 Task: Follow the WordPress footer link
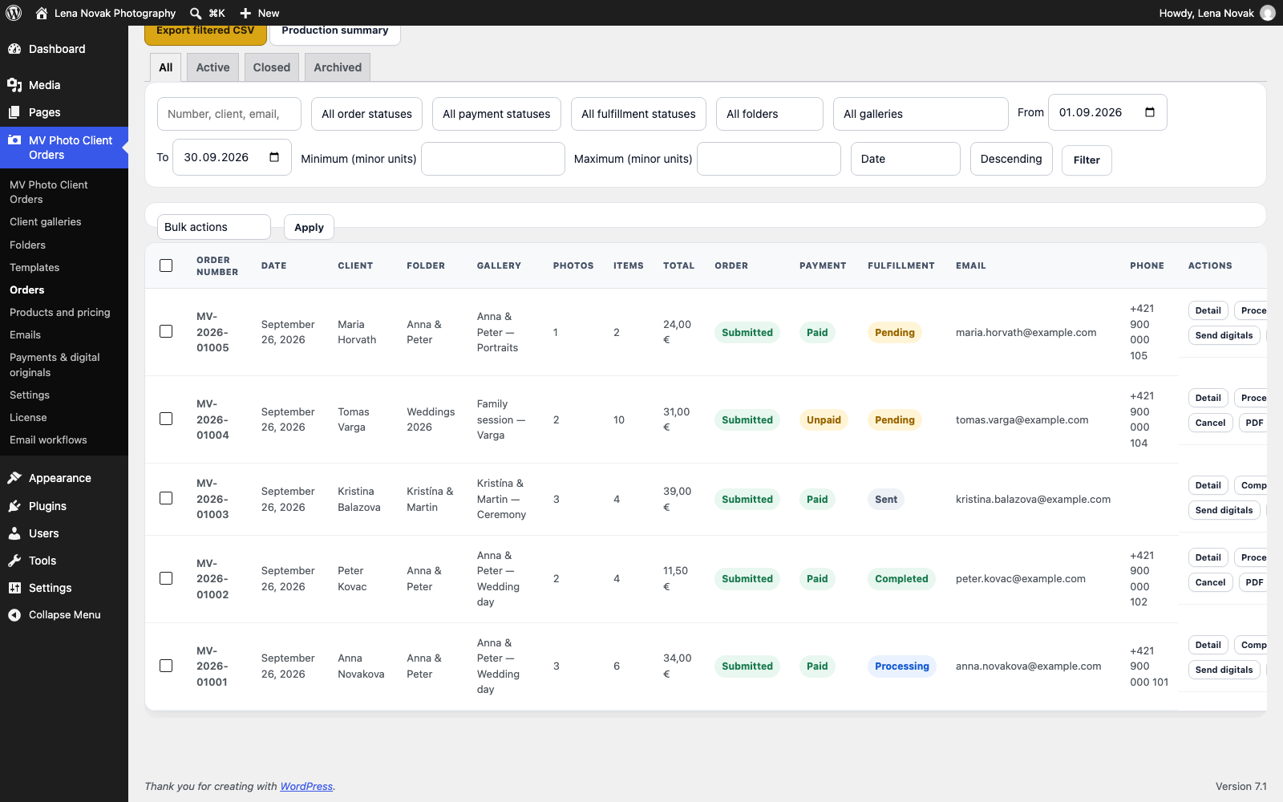pyautogui.click(x=306, y=787)
